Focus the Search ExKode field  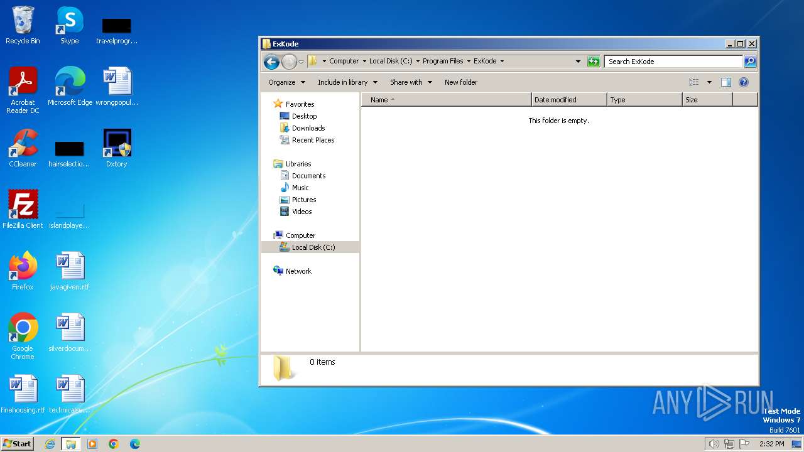673,62
